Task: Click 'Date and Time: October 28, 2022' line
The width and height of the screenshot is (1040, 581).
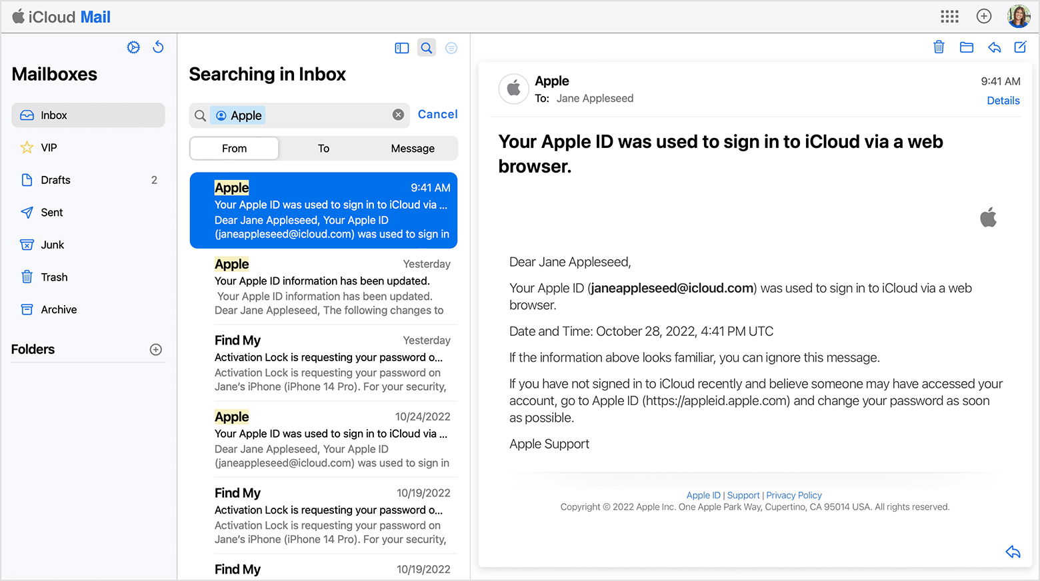Action: pos(641,331)
